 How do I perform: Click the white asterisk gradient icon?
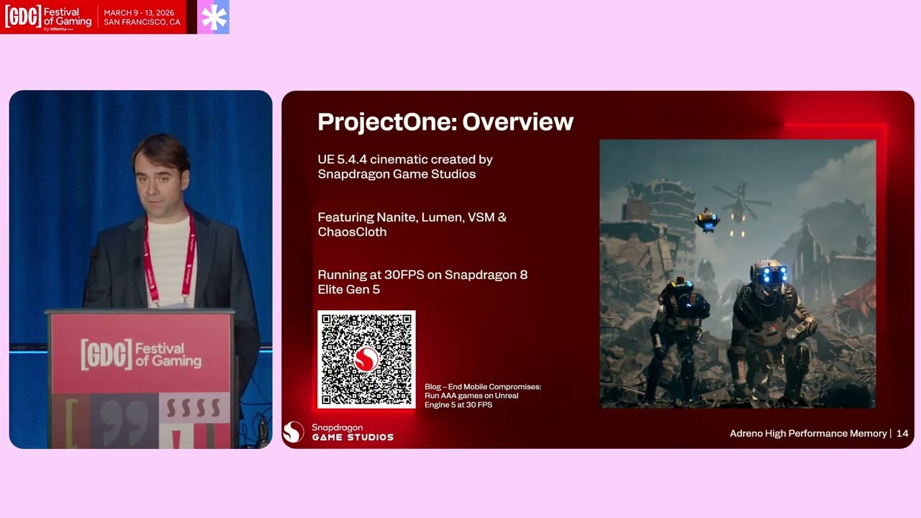point(213,17)
